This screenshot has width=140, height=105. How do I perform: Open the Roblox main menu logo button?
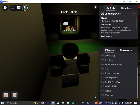[5, 8]
